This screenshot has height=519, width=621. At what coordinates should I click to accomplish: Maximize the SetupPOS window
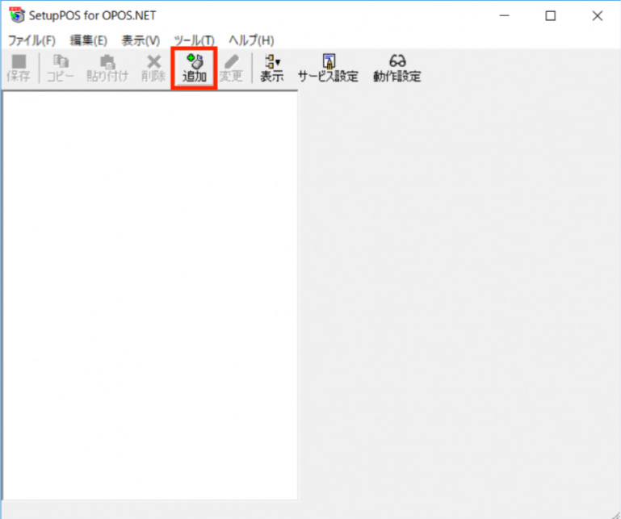tap(551, 15)
